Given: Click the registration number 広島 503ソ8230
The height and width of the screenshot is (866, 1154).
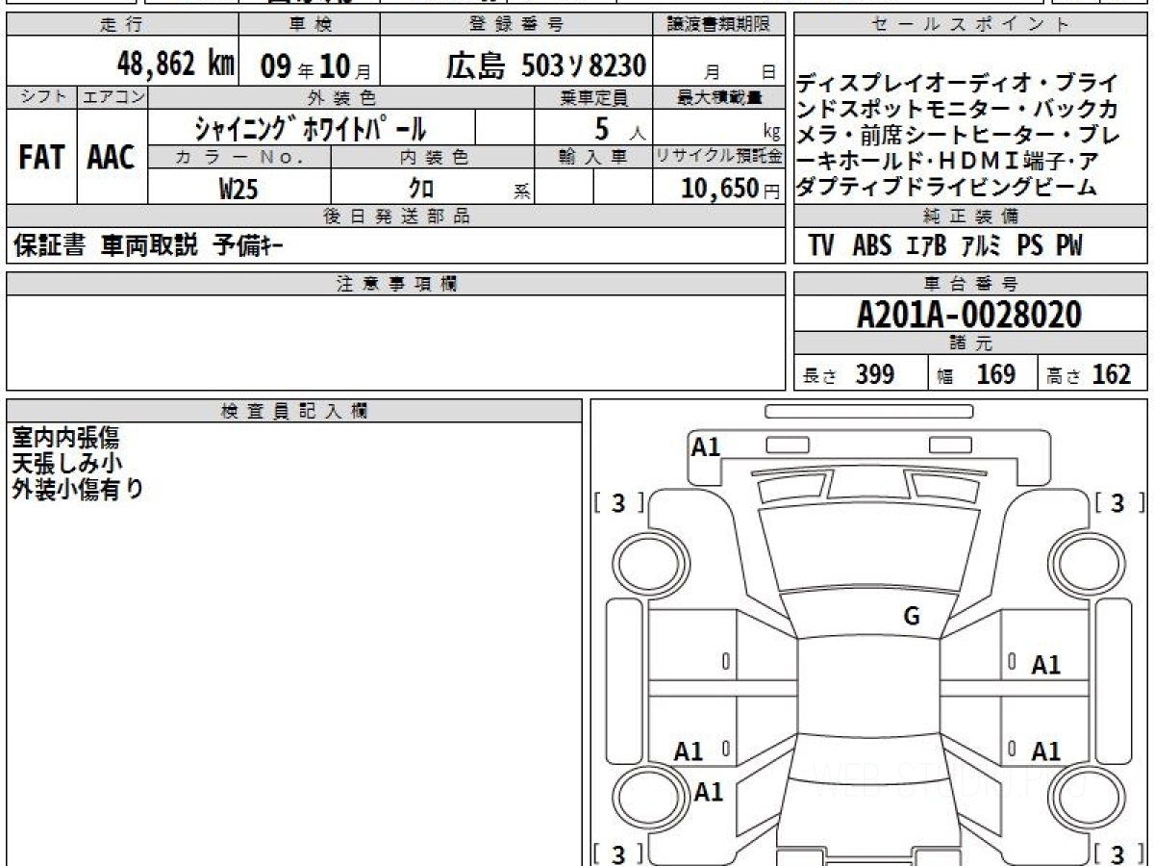Looking at the screenshot, I should pos(545,65).
